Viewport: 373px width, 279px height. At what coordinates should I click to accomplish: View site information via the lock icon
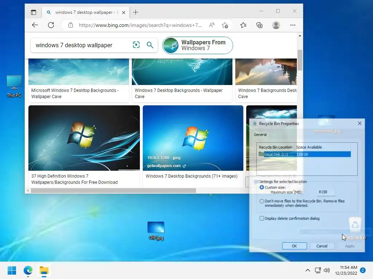coord(71,25)
